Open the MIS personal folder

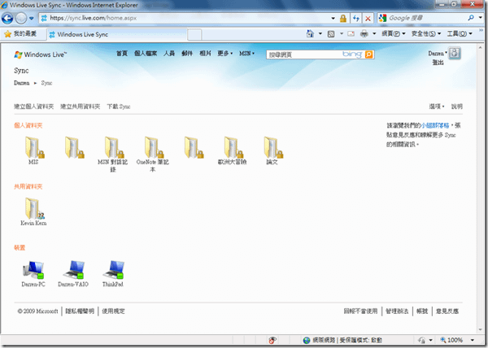(34, 150)
